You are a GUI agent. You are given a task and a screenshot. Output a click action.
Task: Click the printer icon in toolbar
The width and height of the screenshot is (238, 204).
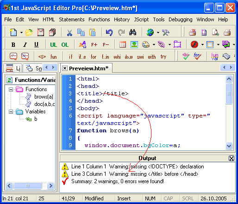pyautogui.click(x=227, y=32)
